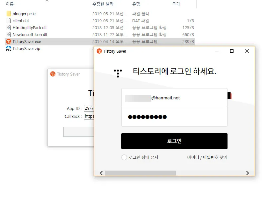280x215 pixels.
Task: Select the TistorySaver.exe file name
Action: pyautogui.click(x=27, y=41)
